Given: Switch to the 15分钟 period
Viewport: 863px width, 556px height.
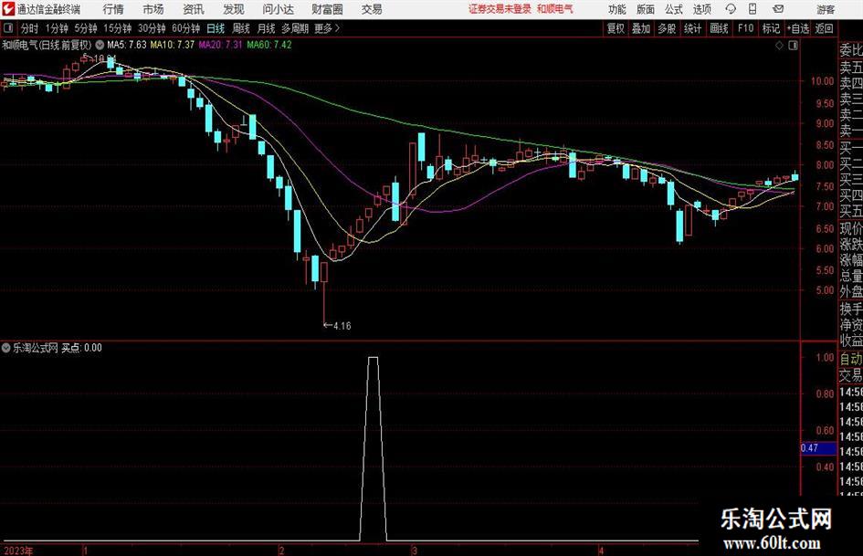Looking at the screenshot, I should point(118,28).
